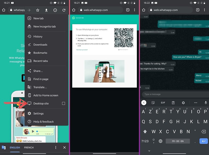
Task: Open keyboard clipboard icon
Action: point(173,103)
